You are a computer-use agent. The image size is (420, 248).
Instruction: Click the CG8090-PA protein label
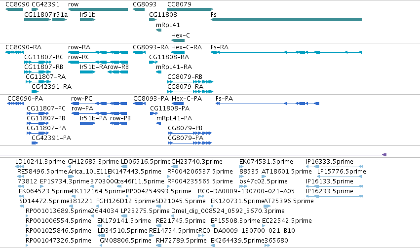point(25,99)
